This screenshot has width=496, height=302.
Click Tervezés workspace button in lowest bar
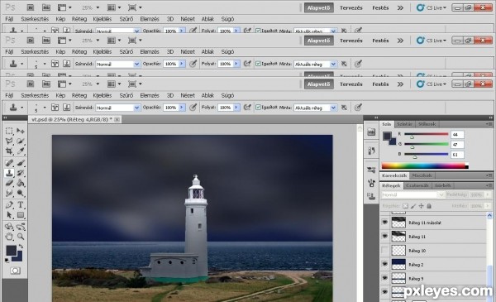tap(351, 84)
